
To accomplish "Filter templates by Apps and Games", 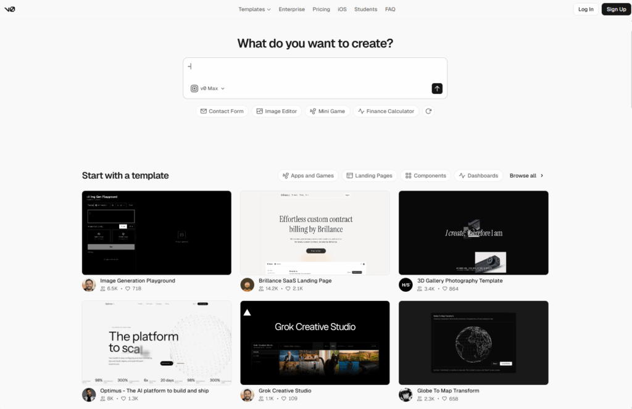I will click(309, 176).
